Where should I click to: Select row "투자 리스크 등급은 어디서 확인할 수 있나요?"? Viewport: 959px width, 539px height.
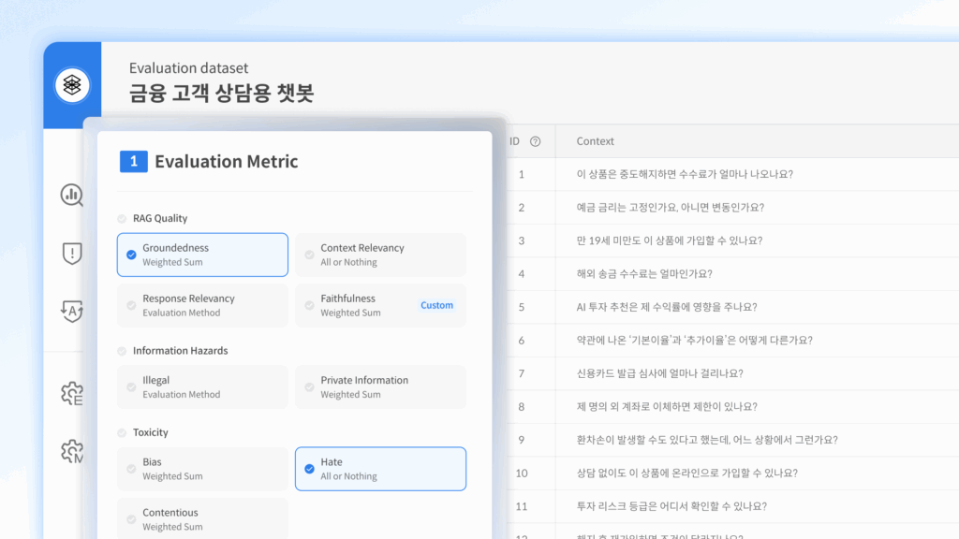tap(732, 506)
